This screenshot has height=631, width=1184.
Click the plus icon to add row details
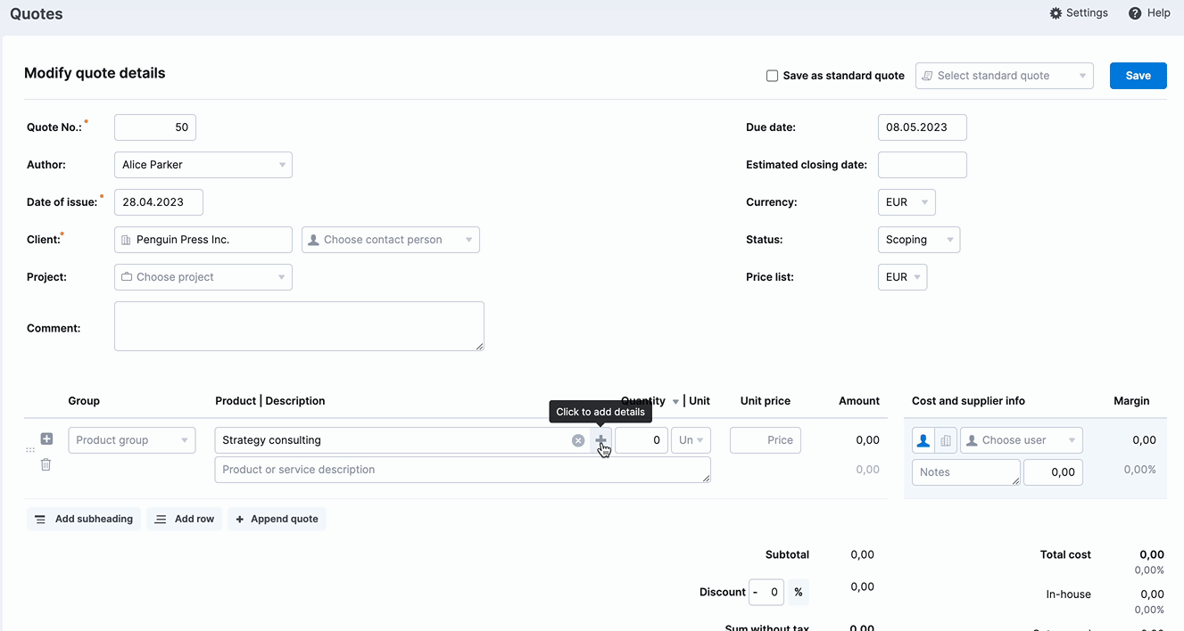(600, 440)
